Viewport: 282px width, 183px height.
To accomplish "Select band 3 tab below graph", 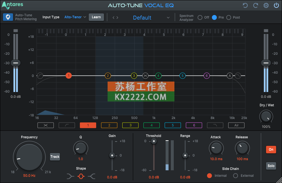I will pos(130,125).
